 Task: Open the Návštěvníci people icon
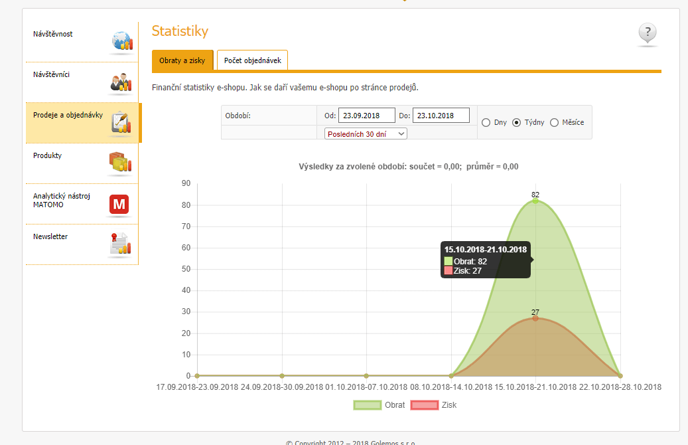click(x=121, y=82)
